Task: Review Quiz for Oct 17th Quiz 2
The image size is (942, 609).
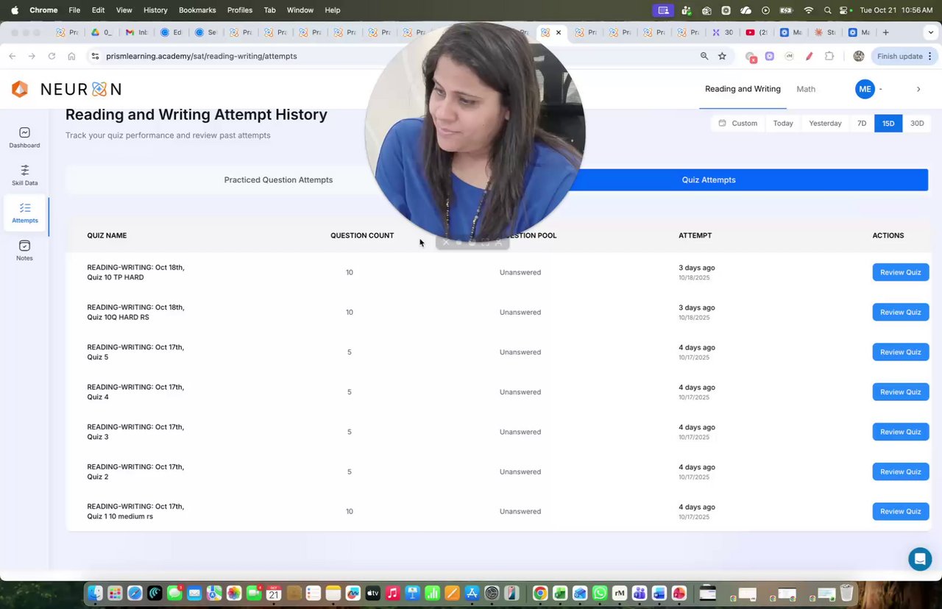Action: pos(901,471)
